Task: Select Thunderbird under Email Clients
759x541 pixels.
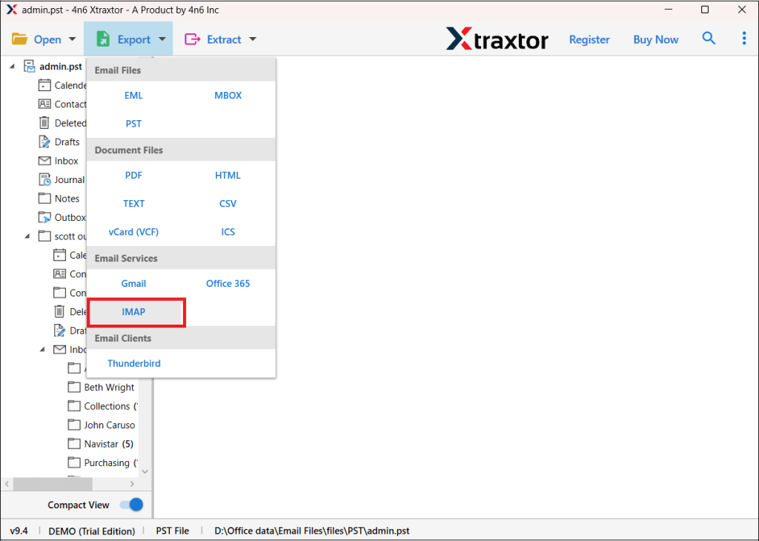Action: [133, 363]
